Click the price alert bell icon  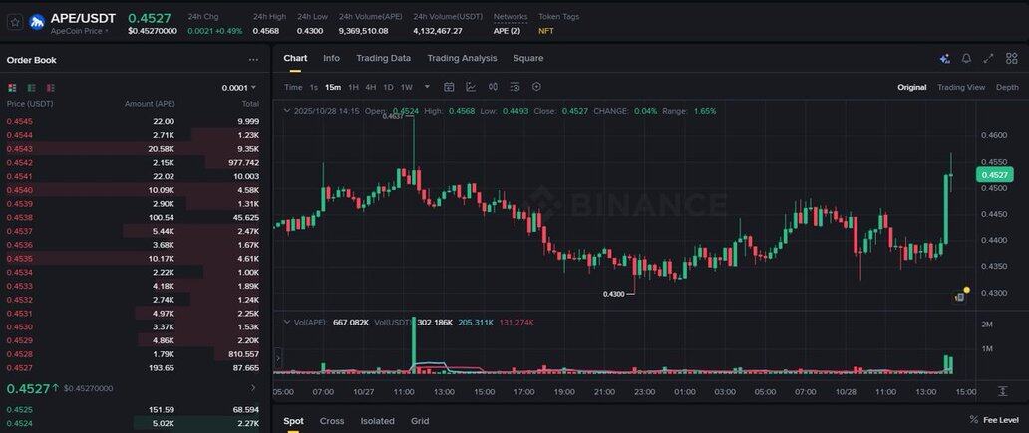tap(966, 58)
